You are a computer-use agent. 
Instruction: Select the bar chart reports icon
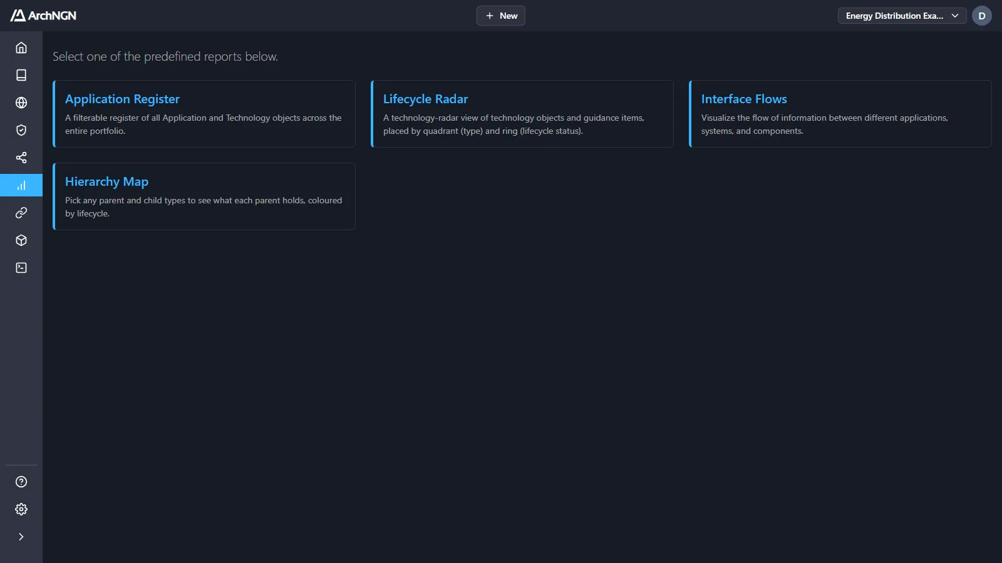(21, 185)
